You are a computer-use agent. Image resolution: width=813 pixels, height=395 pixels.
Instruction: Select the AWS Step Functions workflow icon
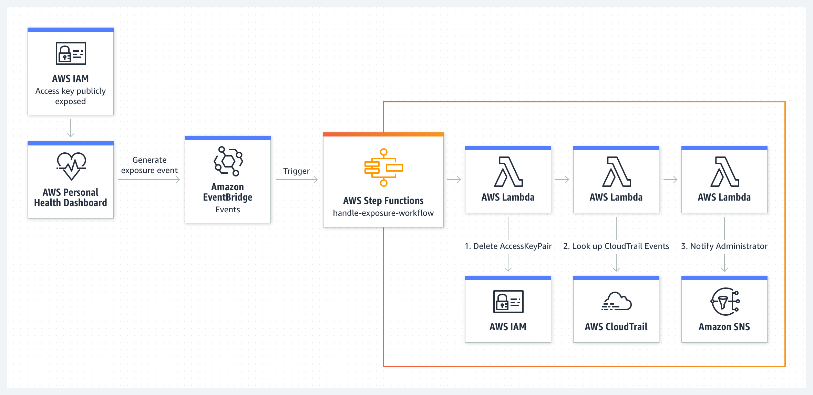click(x=383, y=169)
